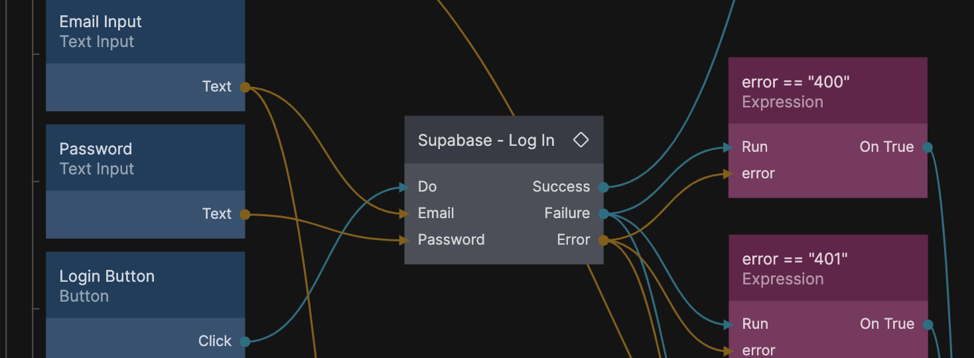Click the Click output port of Login Button

245,341
